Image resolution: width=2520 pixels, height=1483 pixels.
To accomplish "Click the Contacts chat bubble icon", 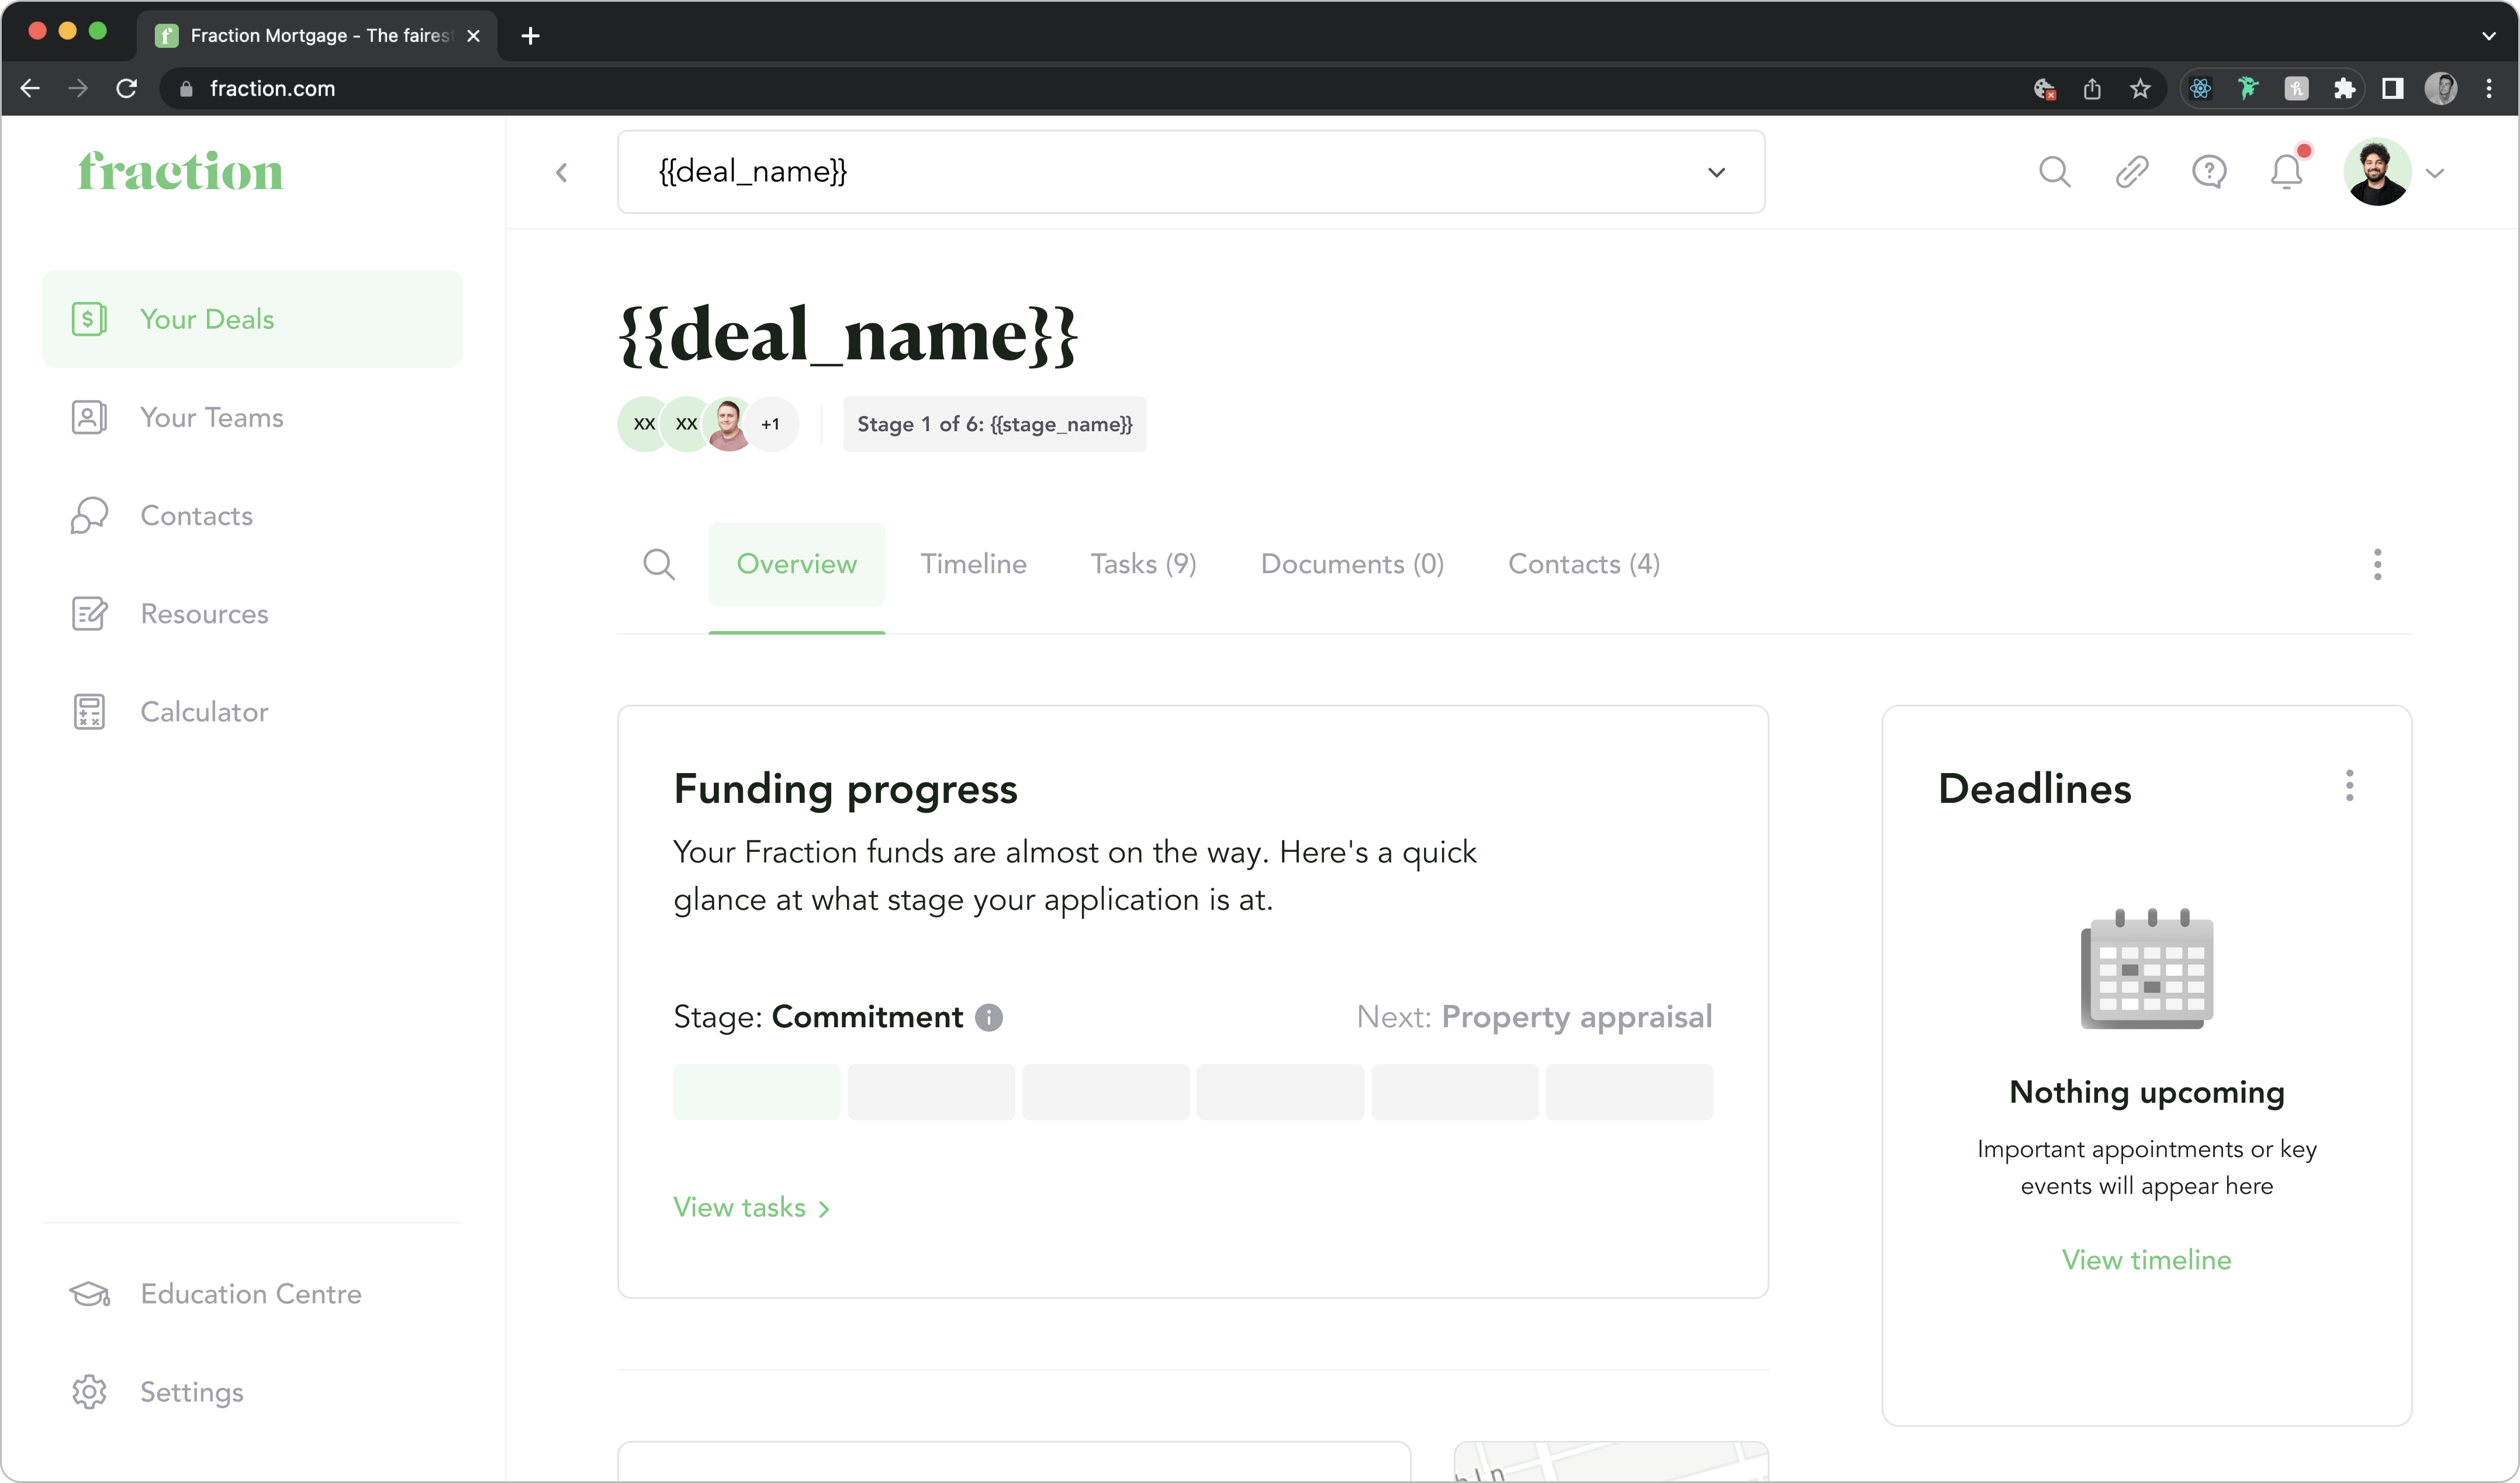I will click(x=89, y=515).
